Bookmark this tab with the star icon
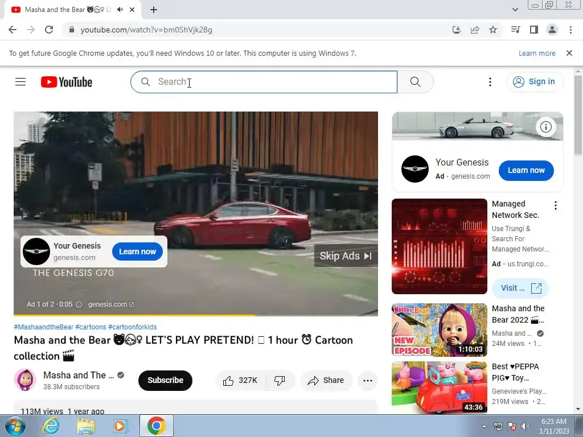Screen dimensions: 583x437 493,30
